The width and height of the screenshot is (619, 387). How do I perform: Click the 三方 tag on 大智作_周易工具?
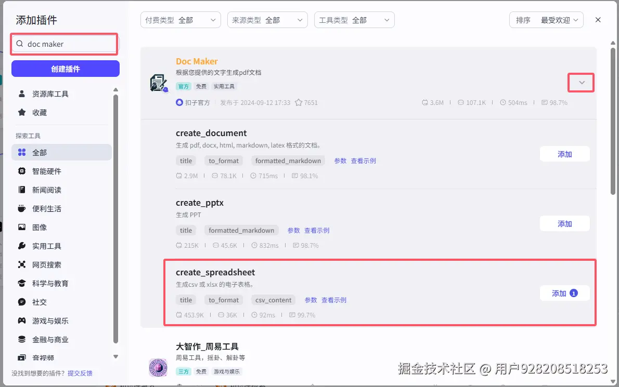tap(184, 371)
